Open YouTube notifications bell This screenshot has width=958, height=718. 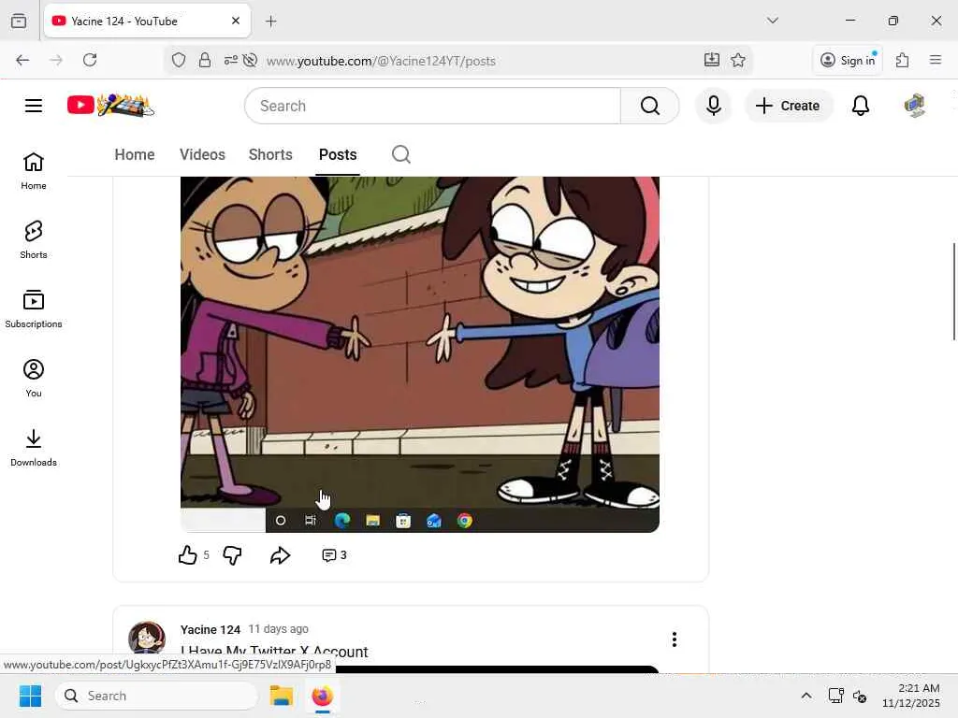tap(861, 106)
